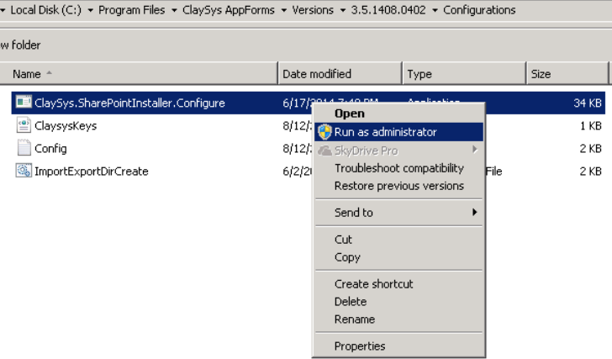Click the 1 KB size value
The width and height of the screenshot is (612, 359).
tap(590, 125)
